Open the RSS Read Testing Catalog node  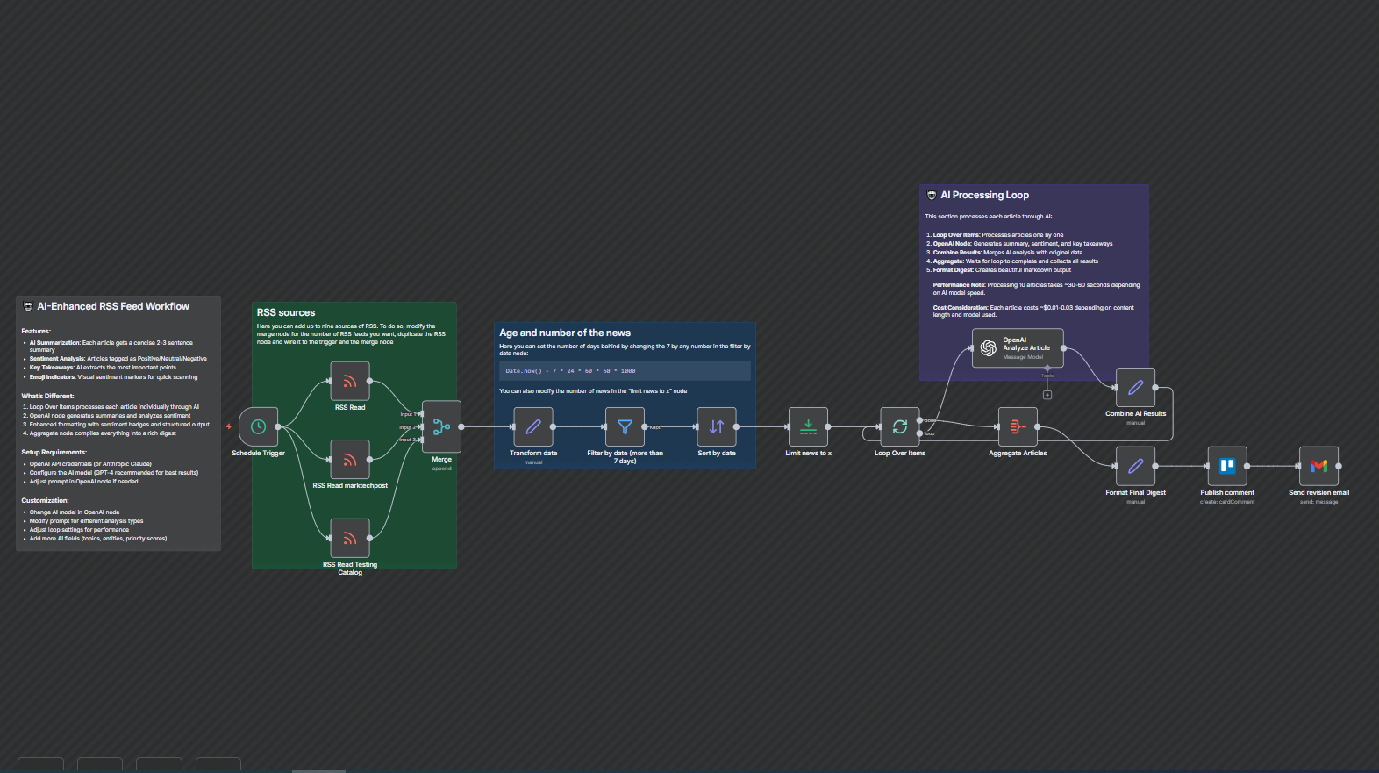(349, 538)
